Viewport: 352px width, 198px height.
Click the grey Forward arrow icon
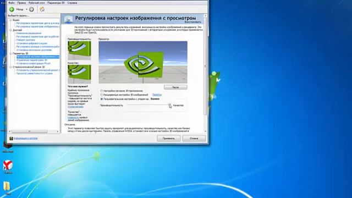(31, 9)
